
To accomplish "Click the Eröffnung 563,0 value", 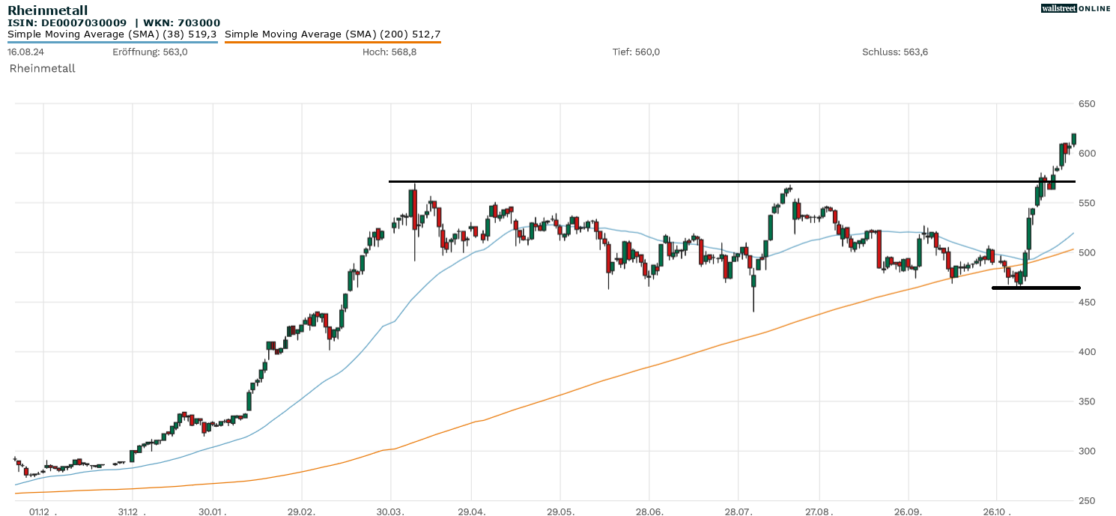I will (150, 52).
